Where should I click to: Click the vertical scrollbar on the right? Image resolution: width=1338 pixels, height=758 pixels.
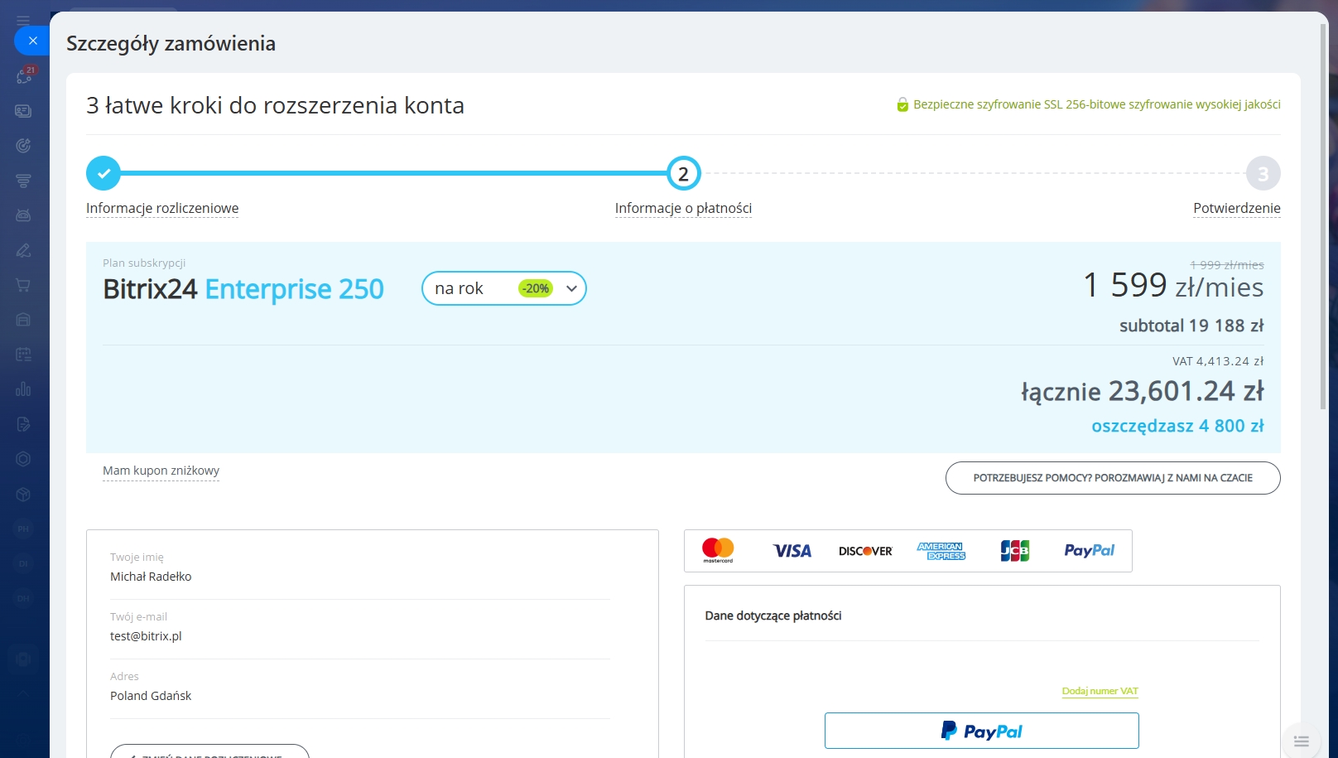click(1323, 215)
